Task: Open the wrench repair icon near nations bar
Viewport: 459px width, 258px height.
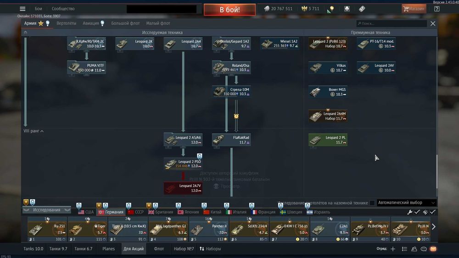Action: tap(410, 212)
